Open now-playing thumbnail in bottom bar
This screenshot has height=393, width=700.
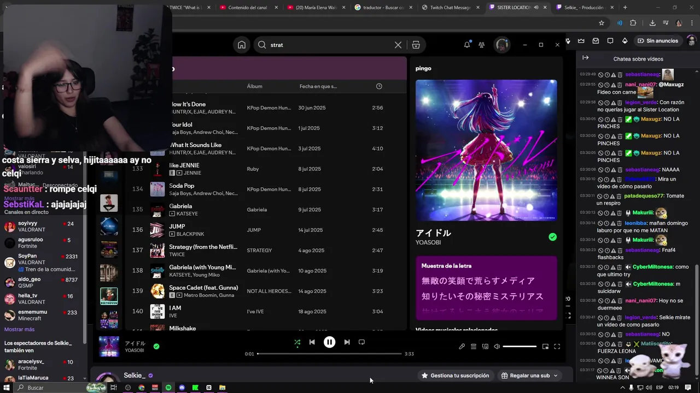coord(109,347)
